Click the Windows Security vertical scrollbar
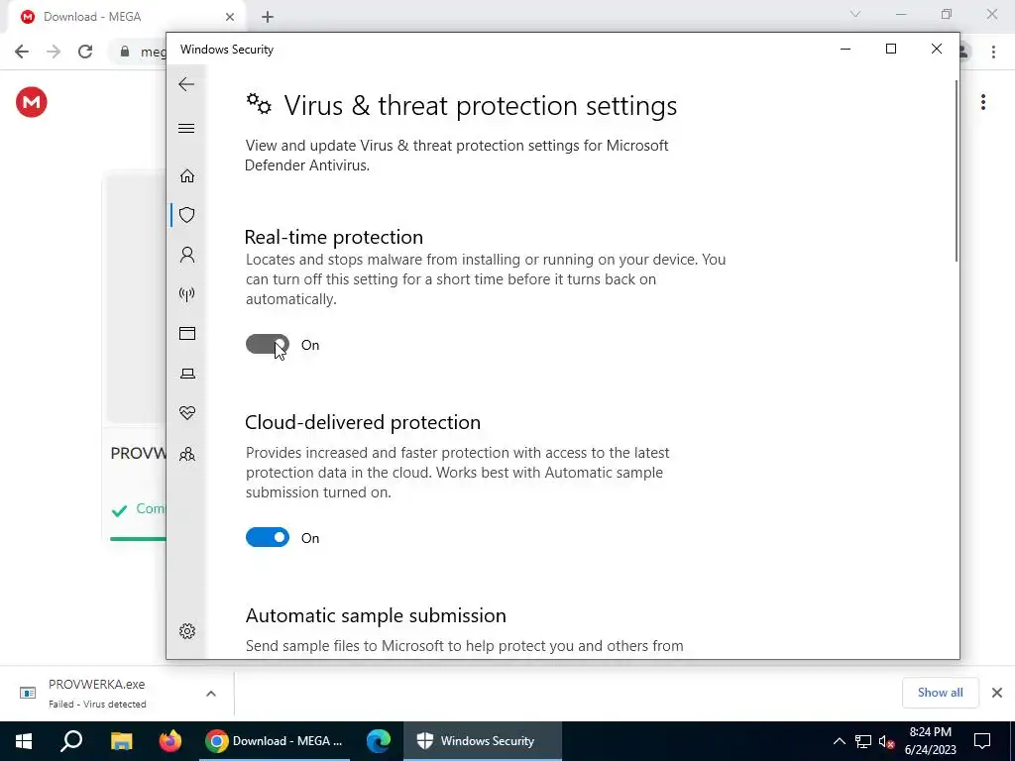The image size is (1015, 761). click(x=956, y=170)
